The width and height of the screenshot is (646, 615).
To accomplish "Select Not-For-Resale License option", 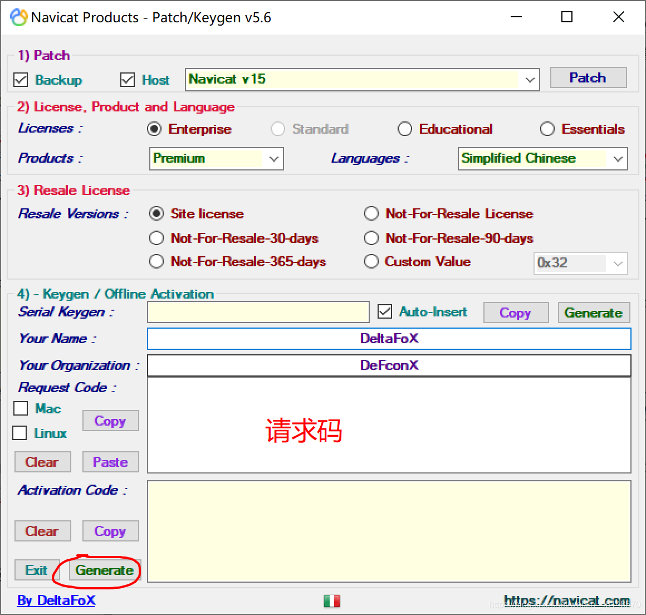I will point(371,213).
